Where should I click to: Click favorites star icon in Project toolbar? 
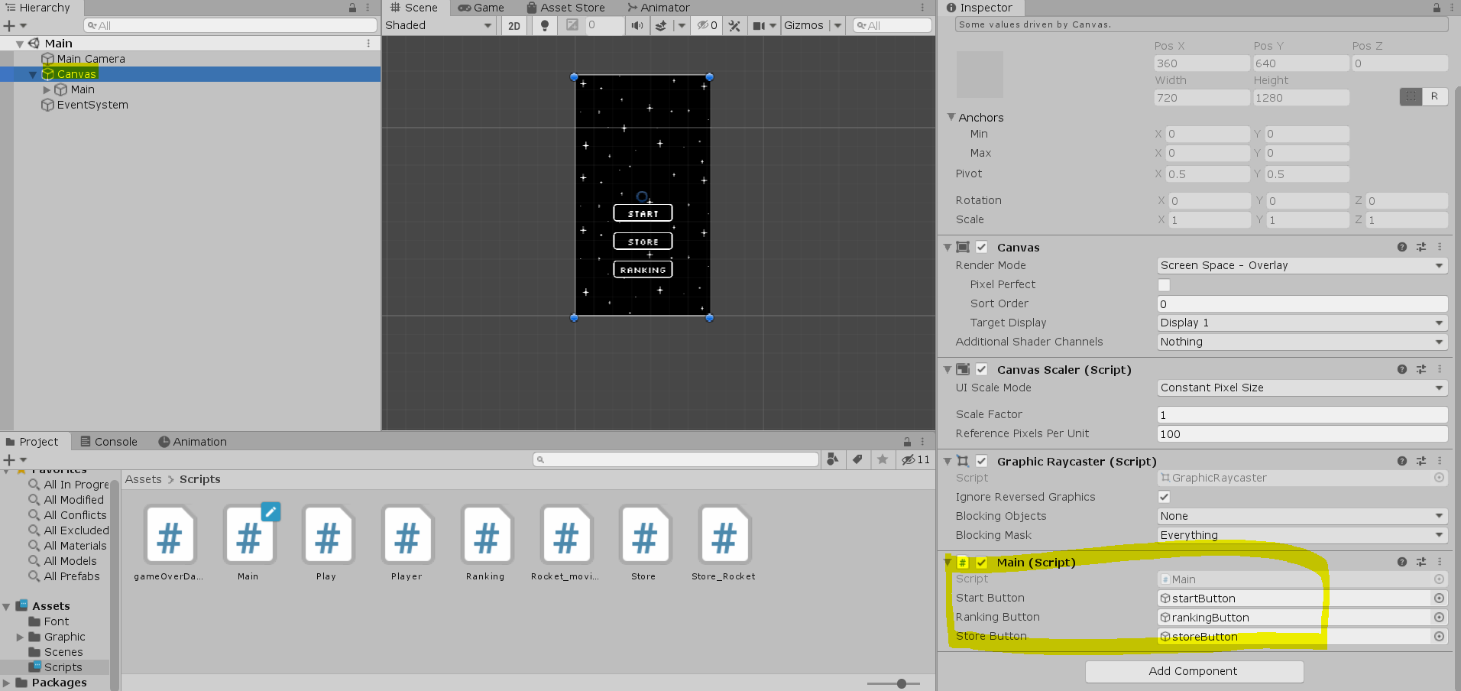tap(883, 459)
